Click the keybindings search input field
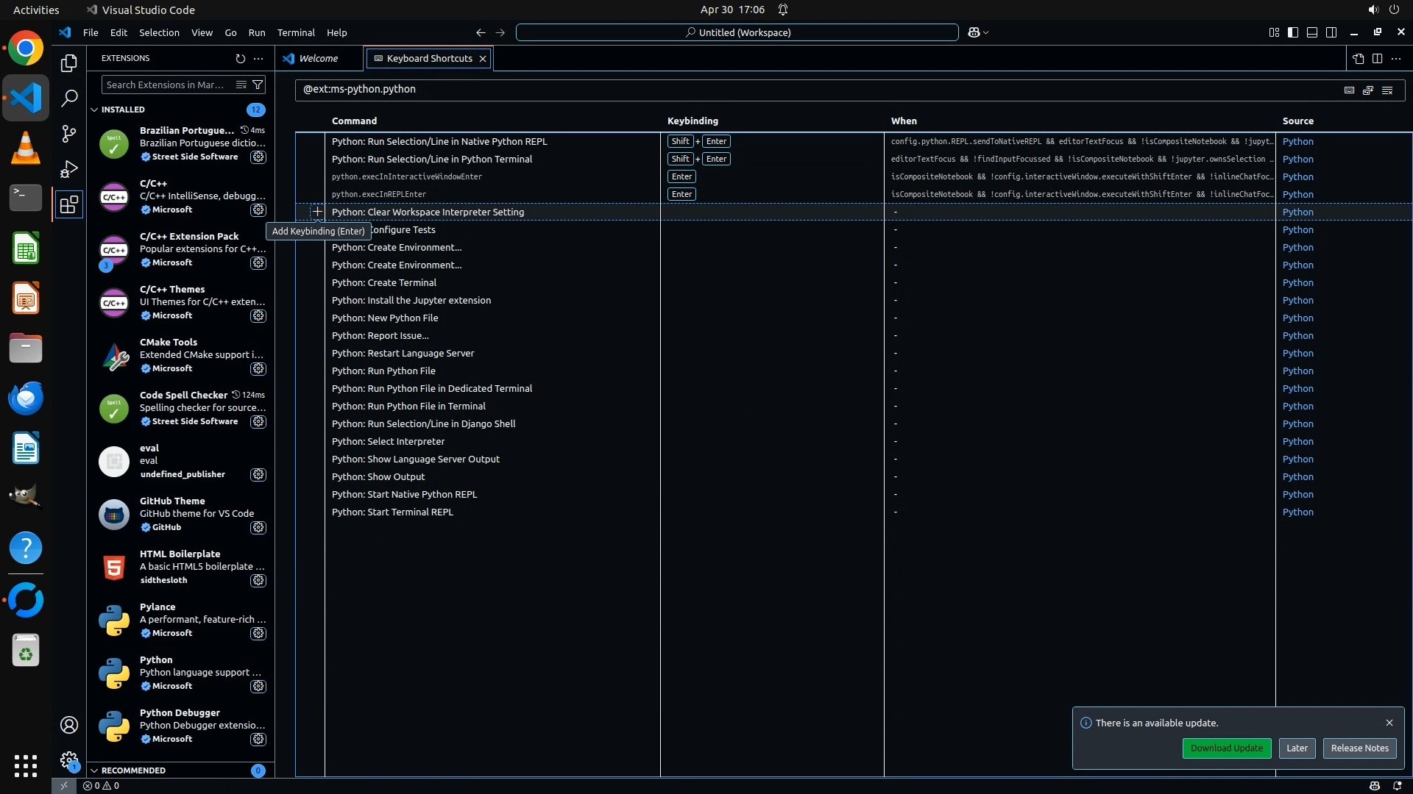The image size is (1413, 794). (810, 89)
